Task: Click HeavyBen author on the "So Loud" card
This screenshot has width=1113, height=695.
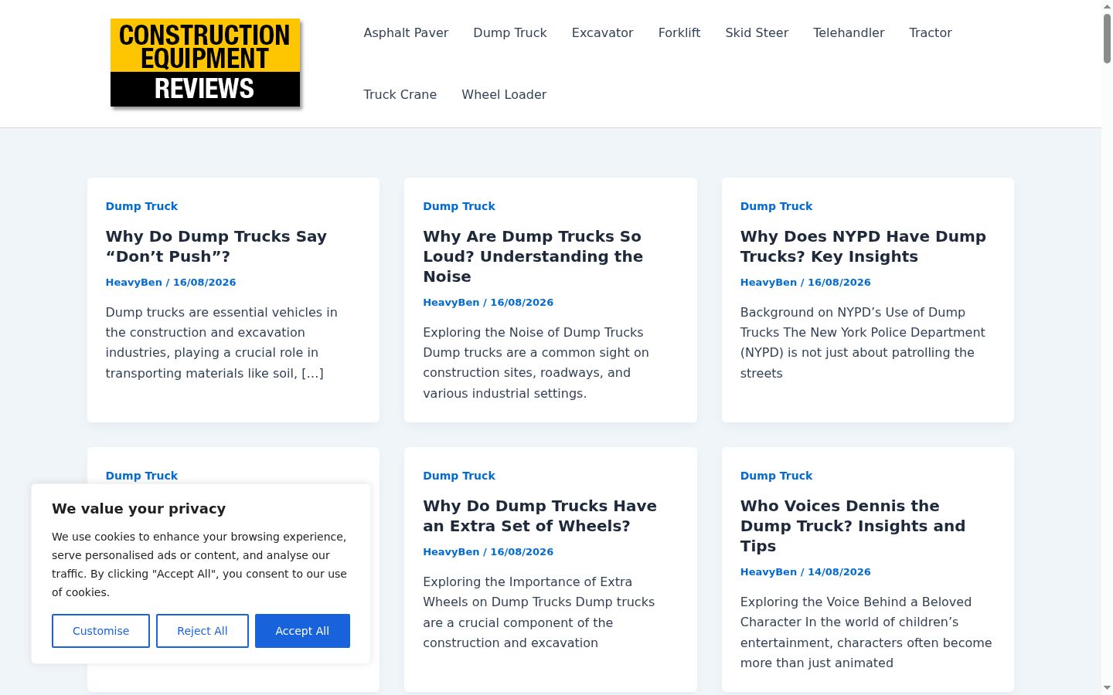Action: [451, 302]
